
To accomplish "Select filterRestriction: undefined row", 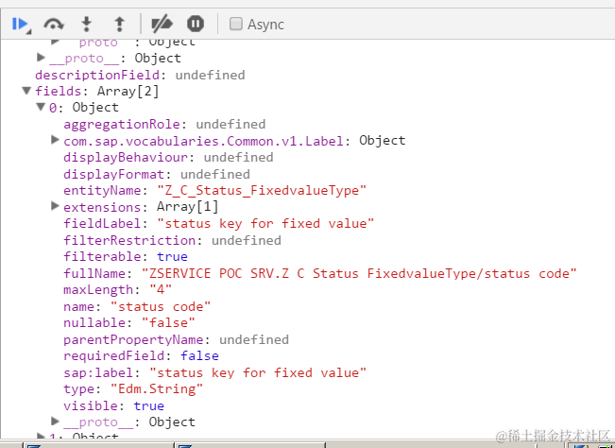I will point(172,240).
